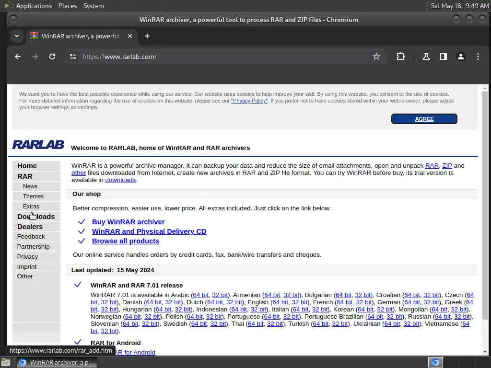This screenshot has height=368, width=491.
Task: Click the scrollbar down arrow
Action: pyautogui.click(x=485, y=352)
